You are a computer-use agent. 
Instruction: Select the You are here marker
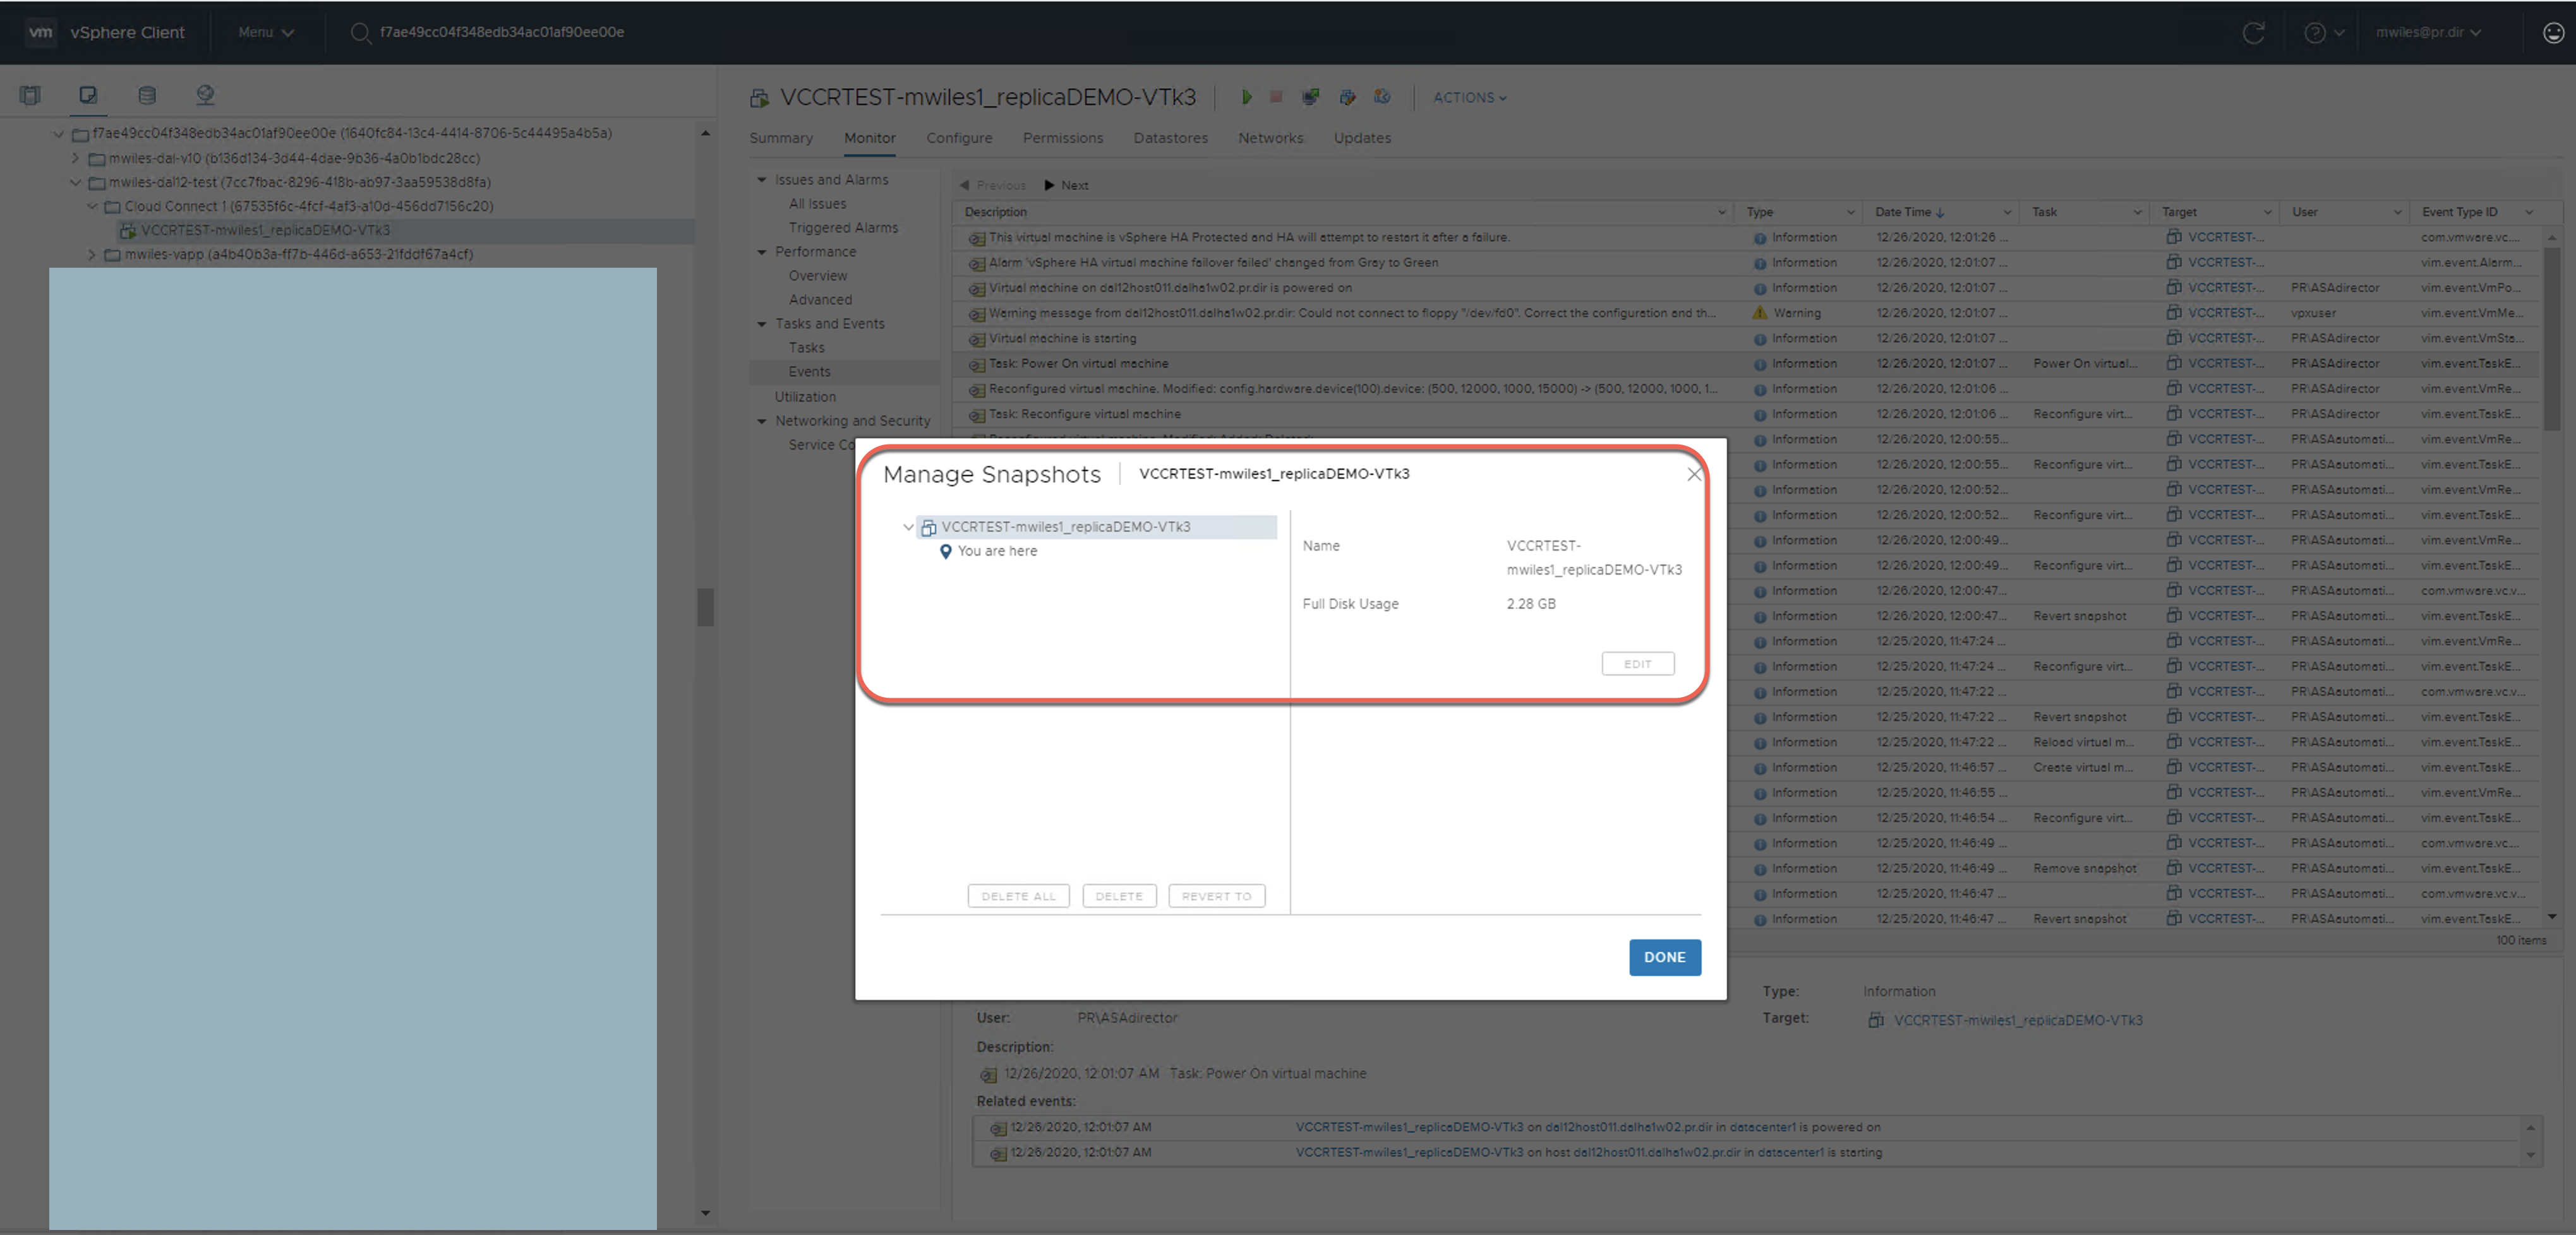(x=996, y=551)
